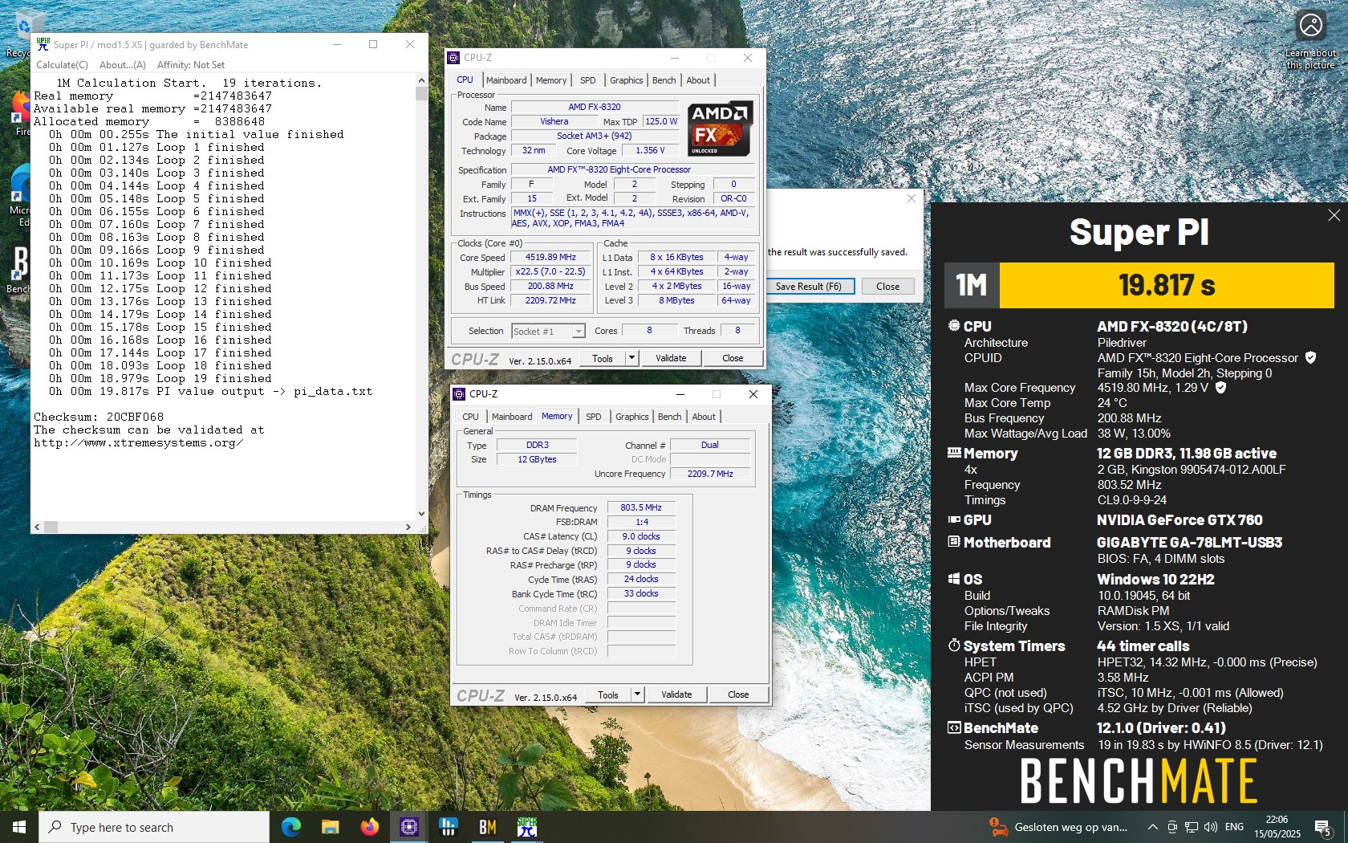The image size is (1348, 843).
Task: Open the About...(A) menu in Super PI
Action: point(123,65)
